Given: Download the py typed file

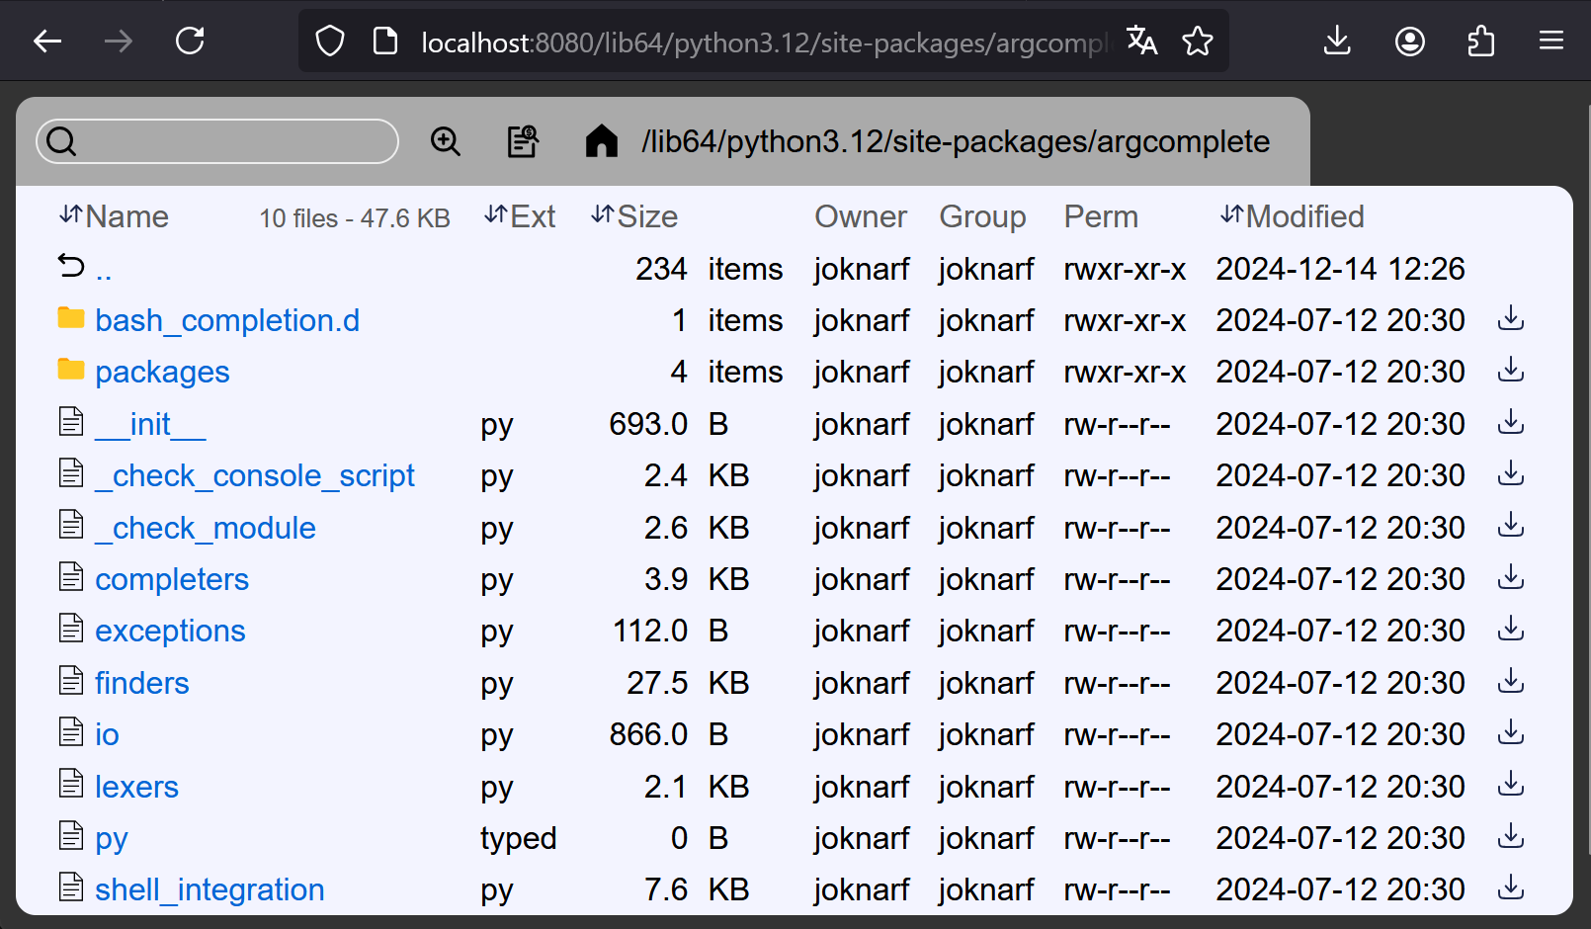Looking at the screenshot, I should click(x=1511, y=837).
